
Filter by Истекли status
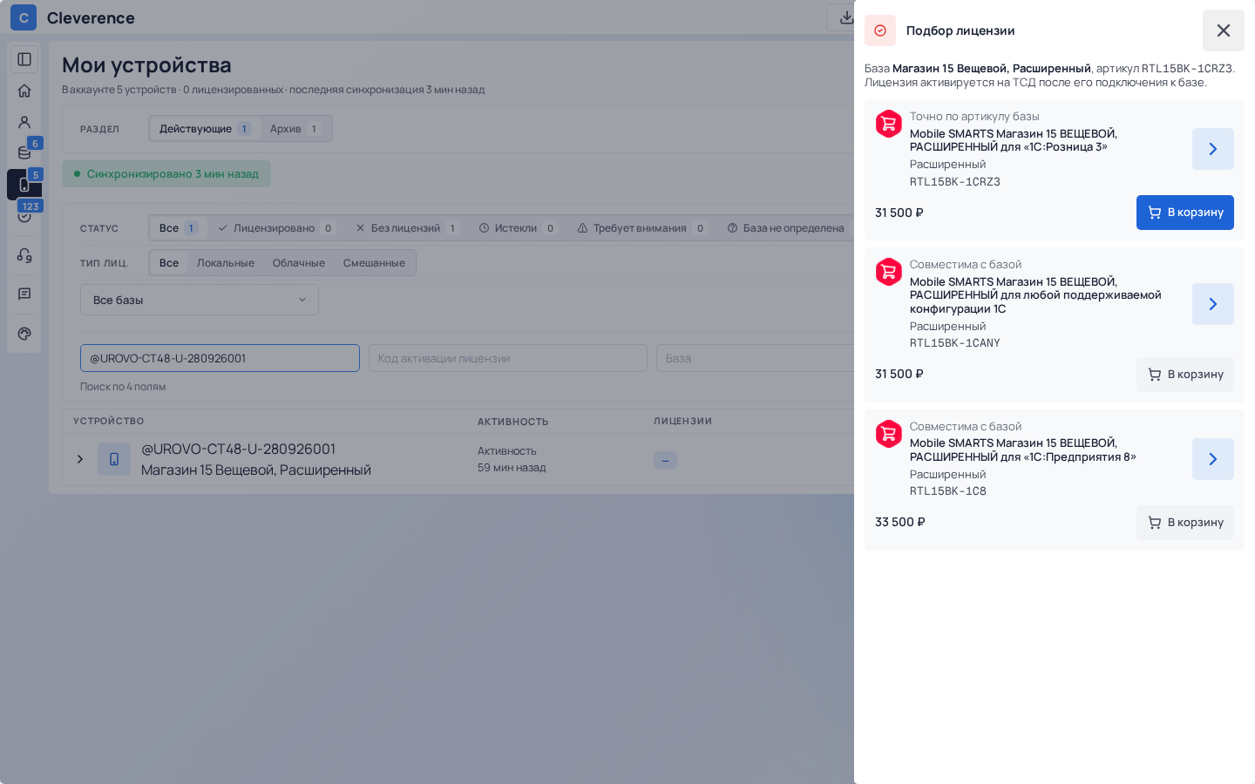pyautogui.click(x=517, y=228)
